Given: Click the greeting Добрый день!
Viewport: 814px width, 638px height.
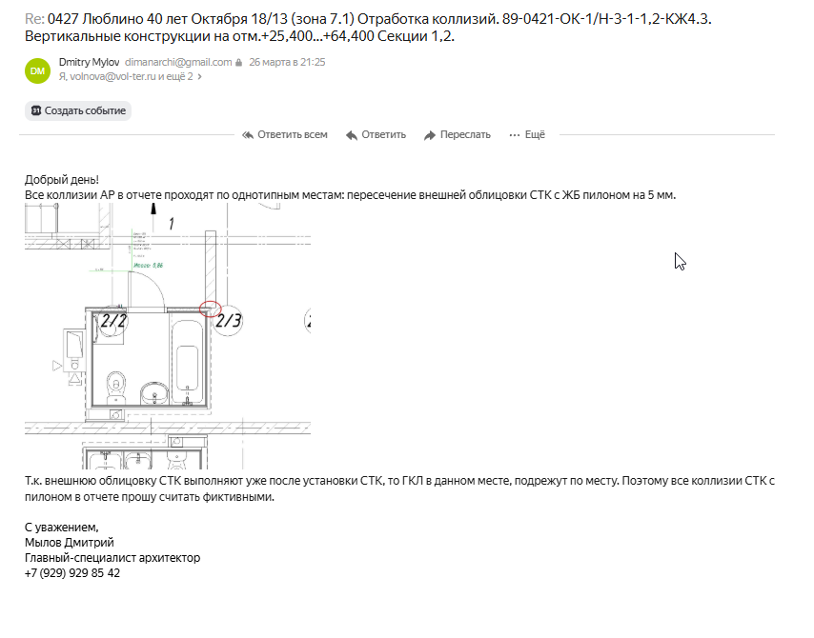Looking at the screenshot, I should (61, 180).
